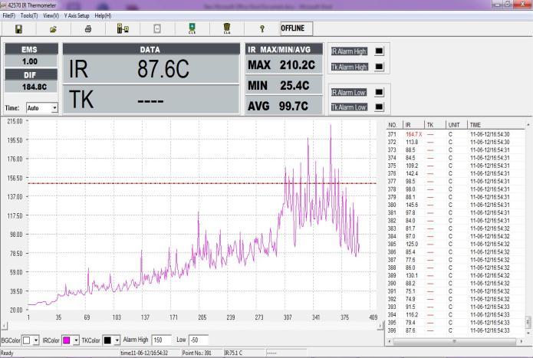Close the IR Thermometer window

point(523,5)
